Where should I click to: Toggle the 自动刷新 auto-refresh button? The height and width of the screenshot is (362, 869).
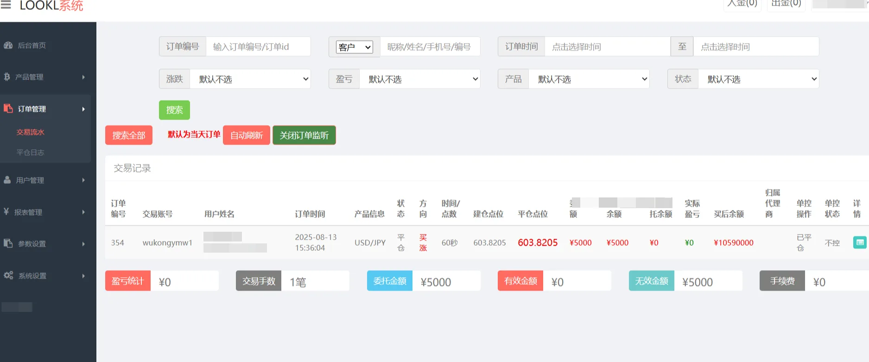pos(246,135)
